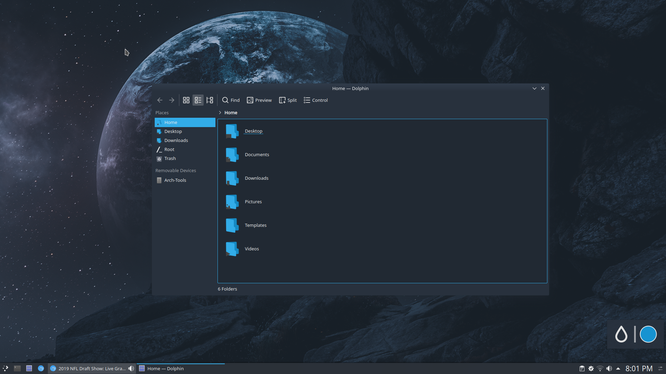Image resolution: width=666 pixels, height=374 pixels.
Task: Open Root from the Places sidebar
Action: [x=169, y=149]
